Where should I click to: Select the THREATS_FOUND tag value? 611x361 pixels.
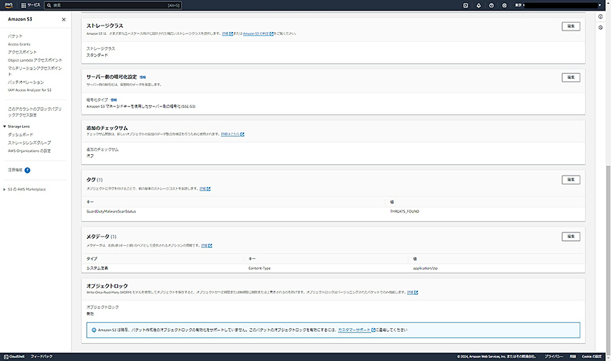point(404,211)
